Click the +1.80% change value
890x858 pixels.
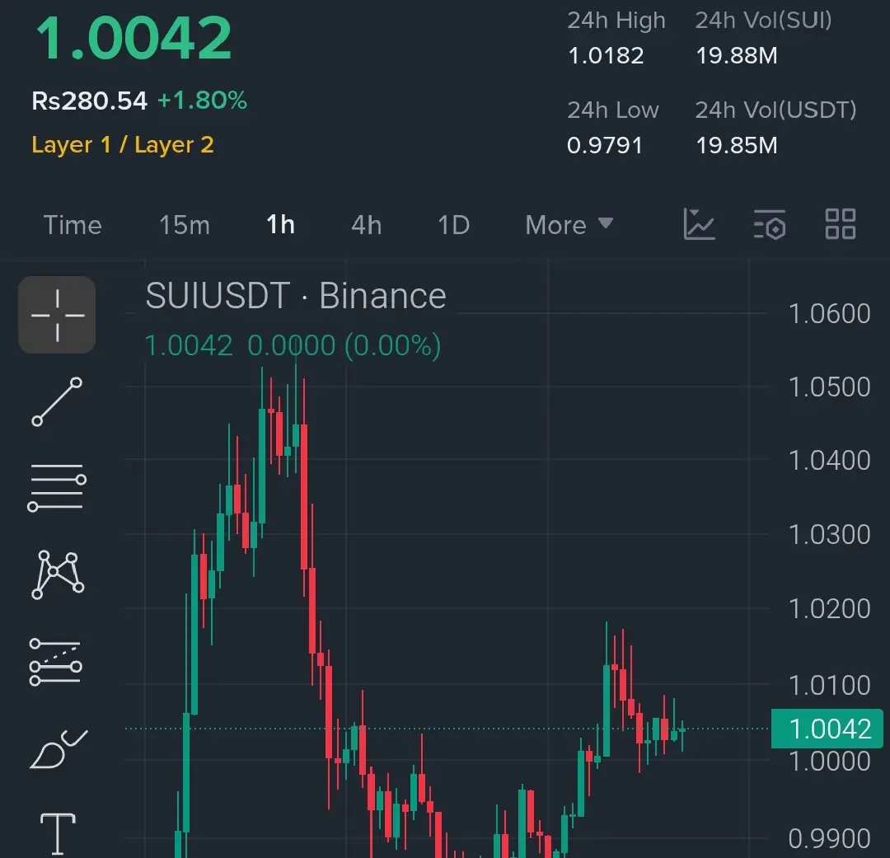coord(202,101)
